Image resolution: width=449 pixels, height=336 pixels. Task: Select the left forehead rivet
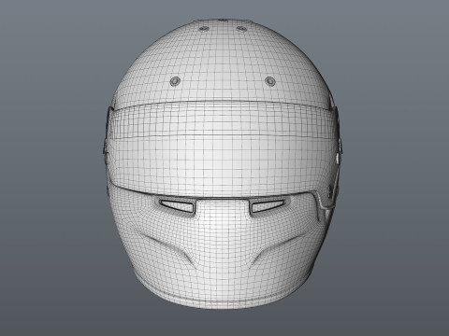click(175, 81)
